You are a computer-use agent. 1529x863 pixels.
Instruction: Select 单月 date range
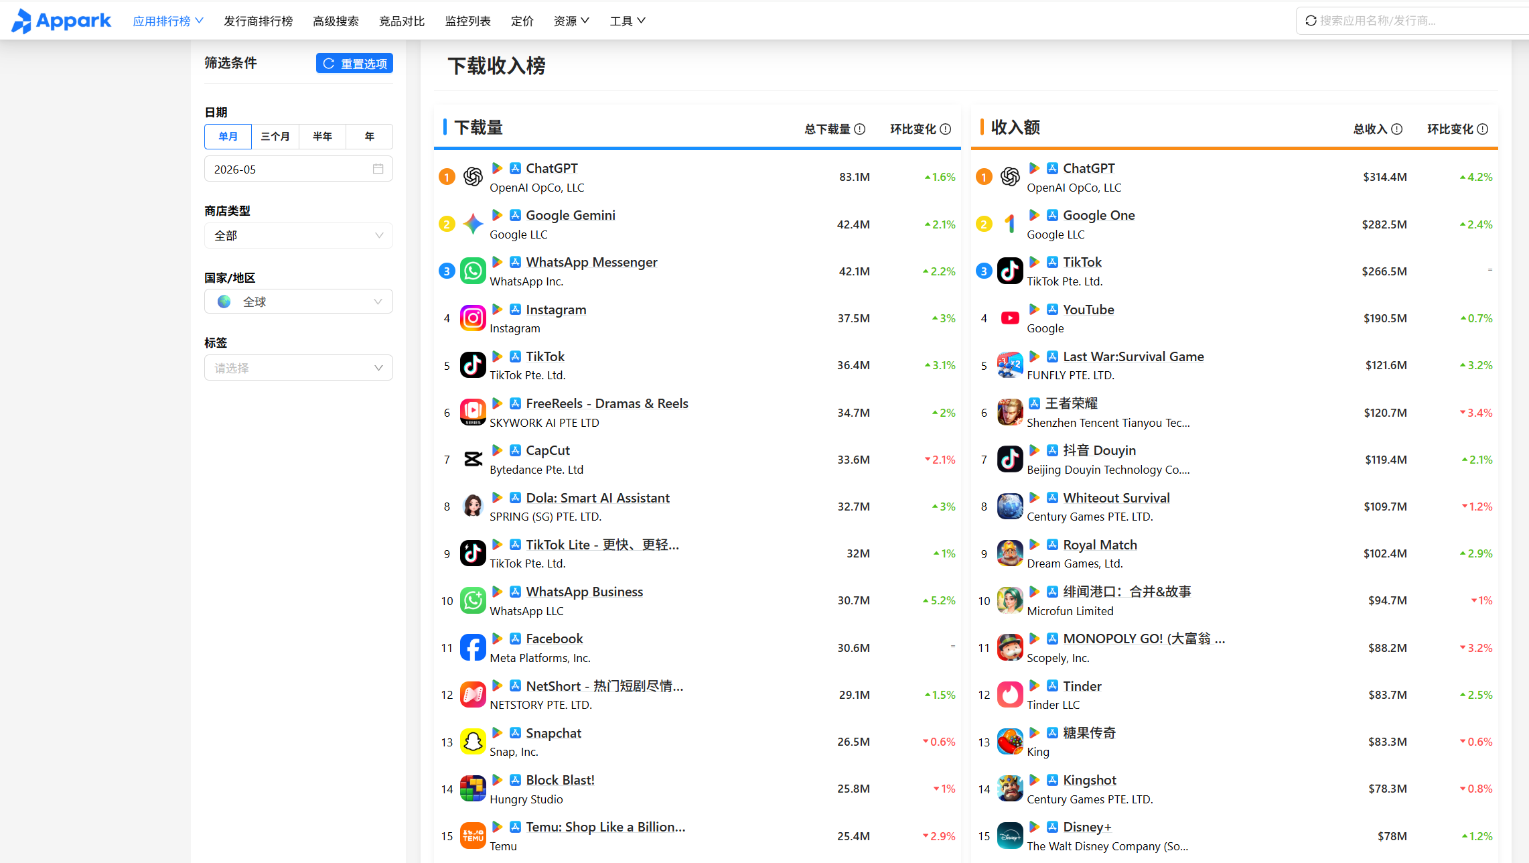pyautogui.click(x=228, y=137)
